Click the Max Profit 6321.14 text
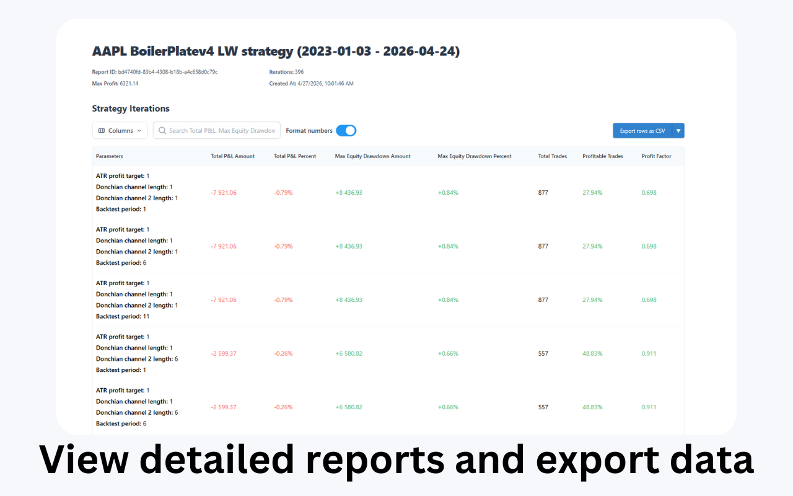The image size is (793, 496). [x=115, y=83]
